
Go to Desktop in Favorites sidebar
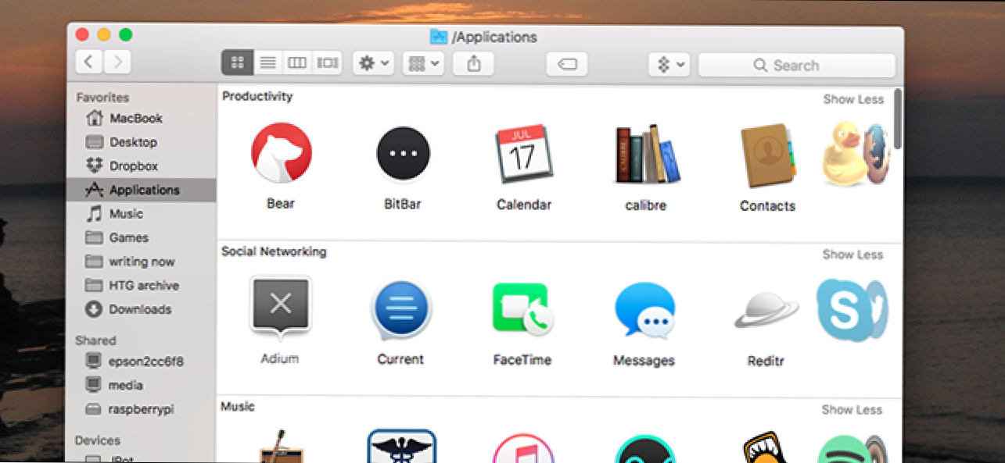click(x=133, y=142)
